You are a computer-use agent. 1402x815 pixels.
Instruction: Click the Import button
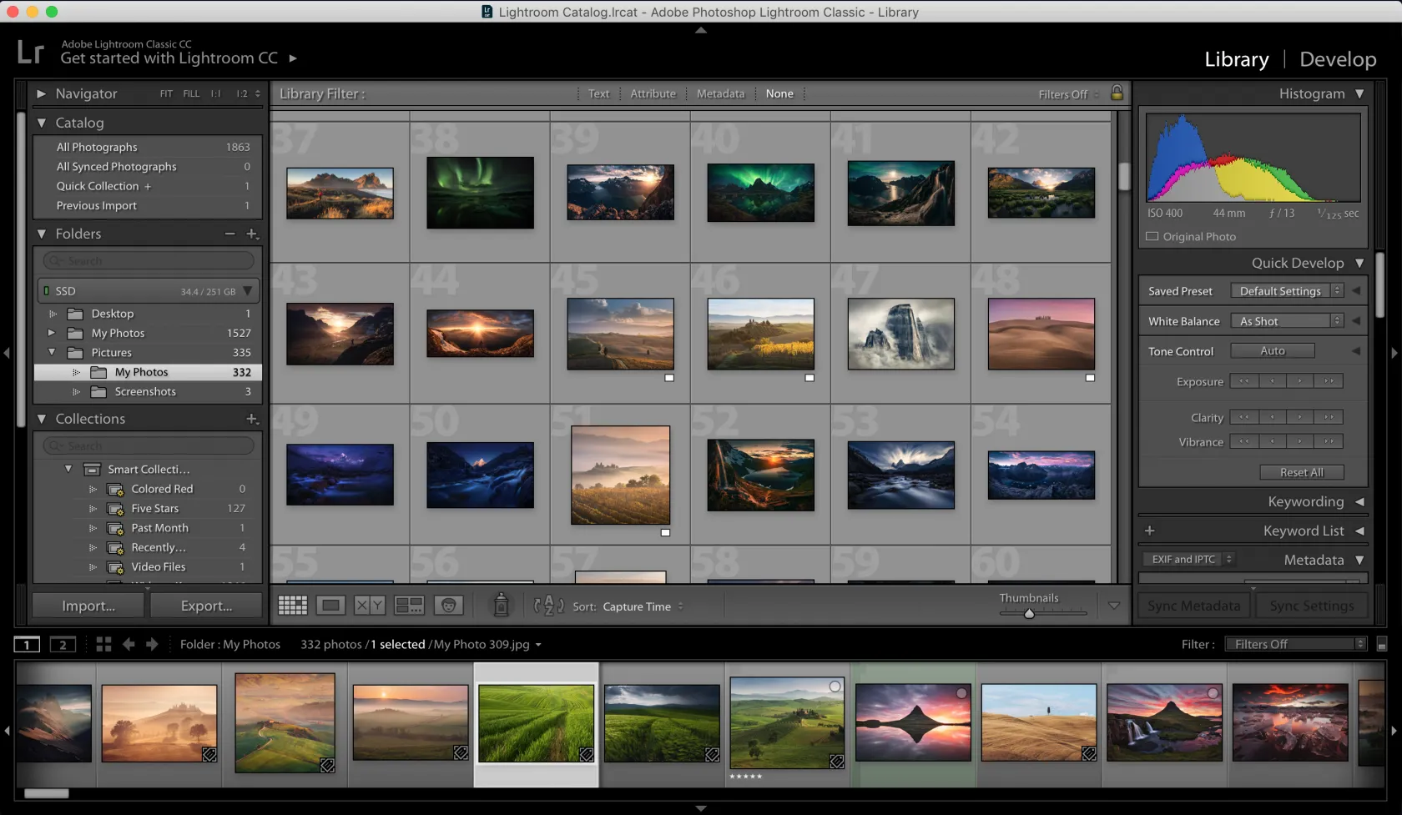pos(88,606)
